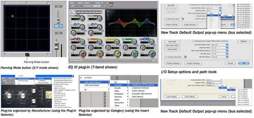Click the BF76 Release knob

tap(34, 101)
